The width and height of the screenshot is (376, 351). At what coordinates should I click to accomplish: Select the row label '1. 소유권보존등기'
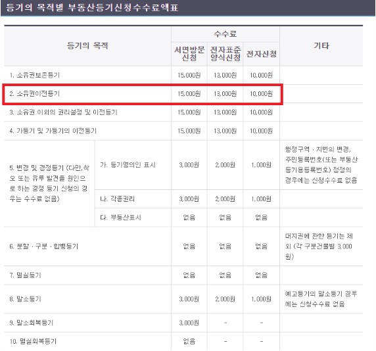(x=35, y=75)
